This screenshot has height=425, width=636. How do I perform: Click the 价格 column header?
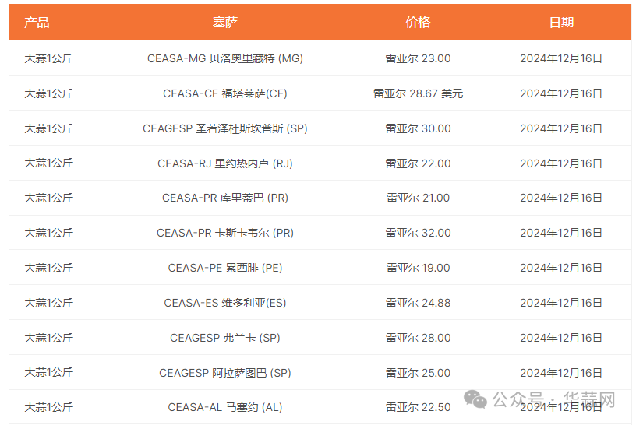pos(418,23)
